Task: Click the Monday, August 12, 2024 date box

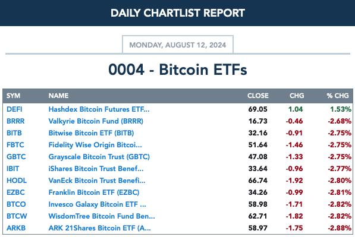Action: pyautogui.click(x=178, y=45)
